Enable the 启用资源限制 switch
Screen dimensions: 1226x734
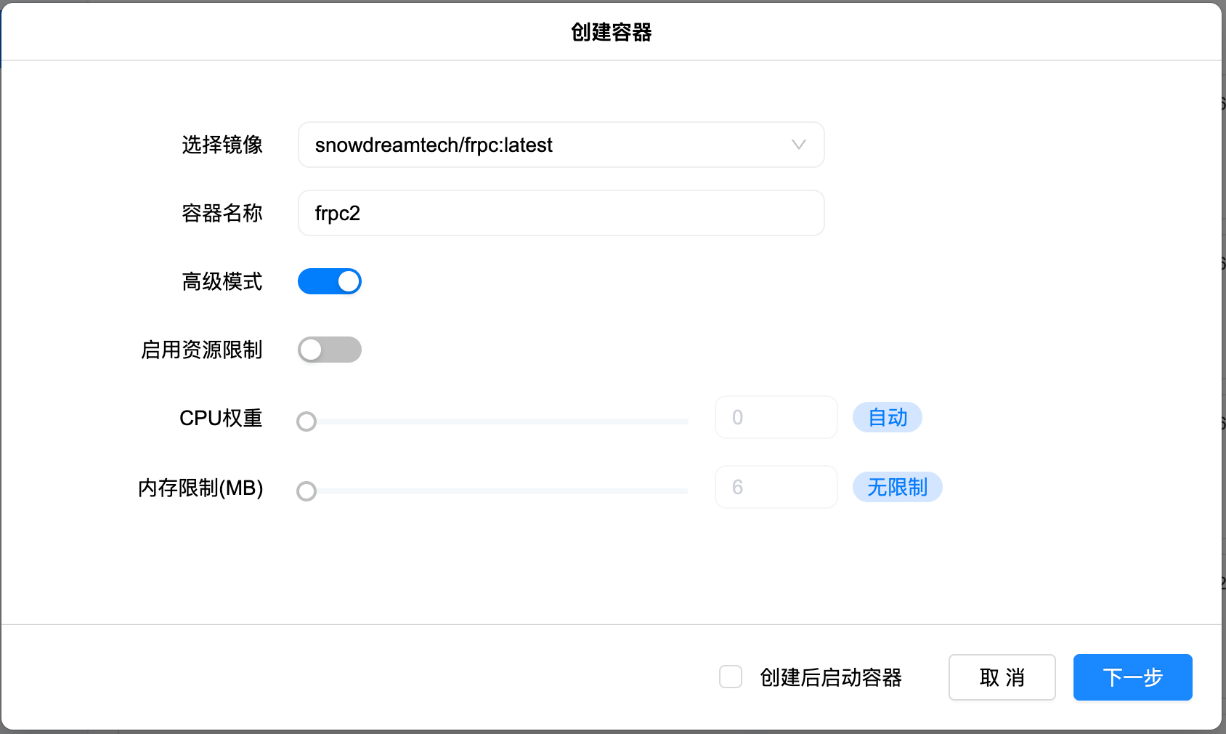(330, 350)
